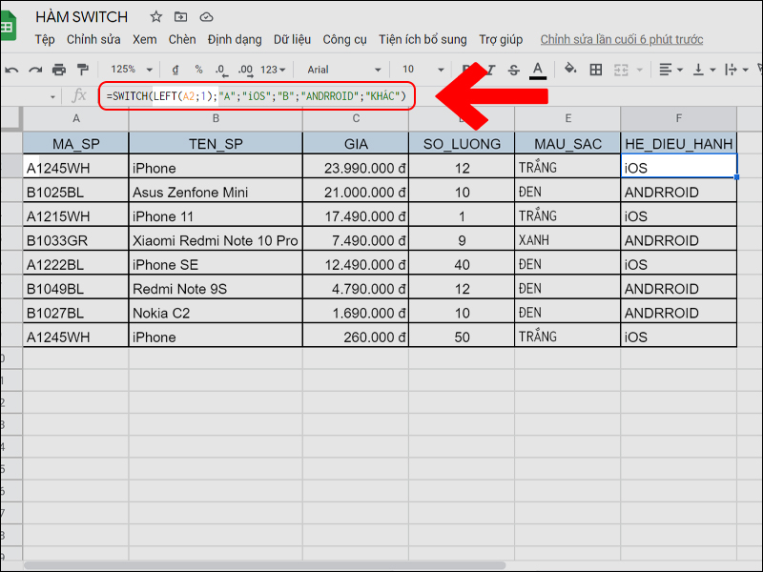
Task: Select the Paint format tool
Action: (83, 70)
